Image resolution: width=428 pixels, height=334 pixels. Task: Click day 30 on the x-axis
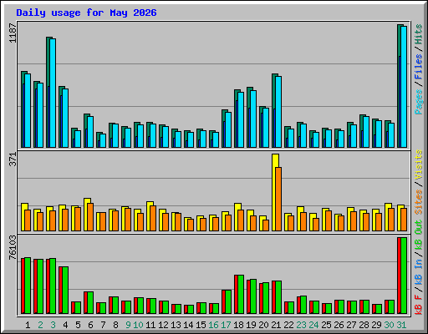click(x=389, y=325)
